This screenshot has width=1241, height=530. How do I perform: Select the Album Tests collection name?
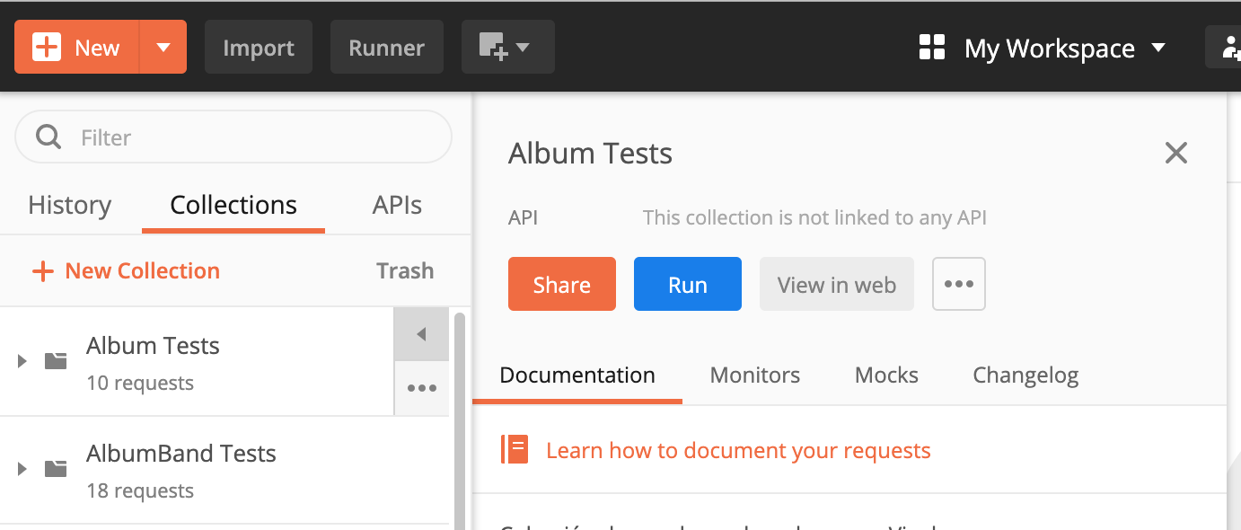pos(153,346)
